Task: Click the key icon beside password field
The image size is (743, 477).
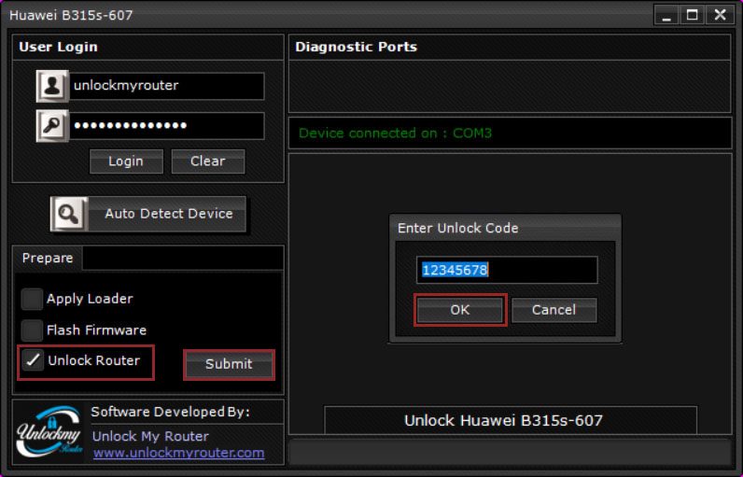Action: 52,125
